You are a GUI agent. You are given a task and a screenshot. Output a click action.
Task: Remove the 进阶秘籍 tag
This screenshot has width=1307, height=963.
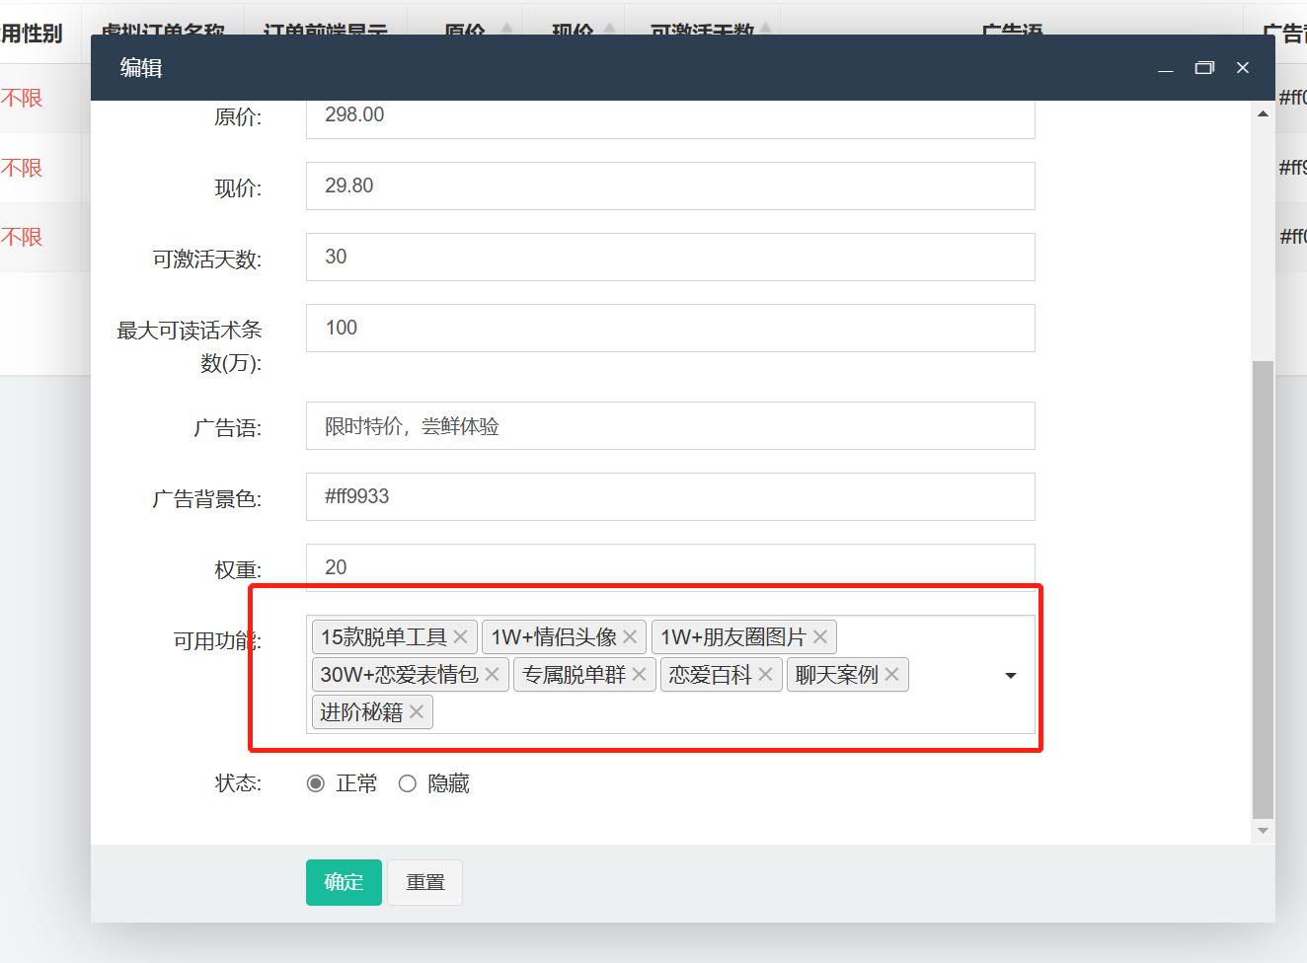pos(417,712)
